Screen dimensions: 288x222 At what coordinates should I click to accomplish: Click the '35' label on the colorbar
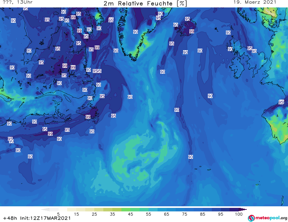pos(112,214)
